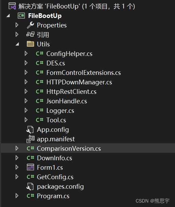Click the form icon beside Form1.cs
This screenshot has width=175, height=207.
[x=30, y=167]
